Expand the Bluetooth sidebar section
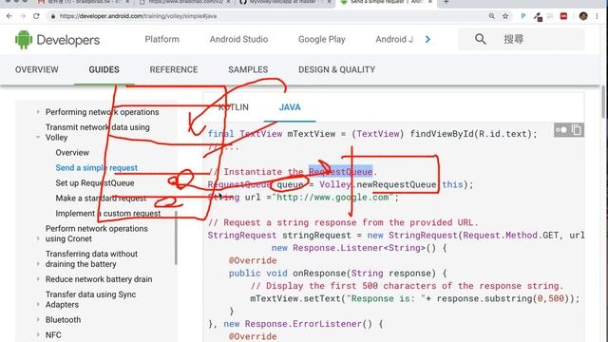 click(38, 319)
